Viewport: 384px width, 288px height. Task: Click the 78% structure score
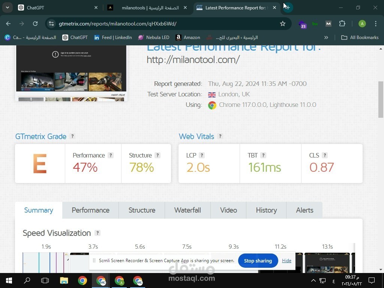click(x=141, y=168)
